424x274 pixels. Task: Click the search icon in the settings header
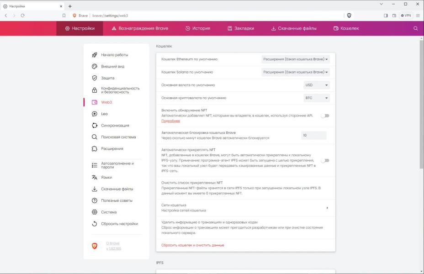coord(416,28)
